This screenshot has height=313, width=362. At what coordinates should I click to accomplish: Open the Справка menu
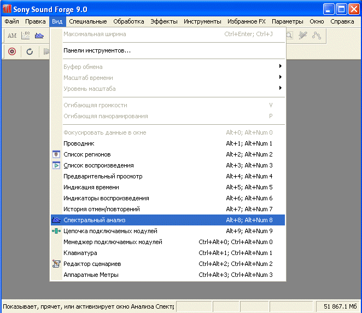[342, 21]
